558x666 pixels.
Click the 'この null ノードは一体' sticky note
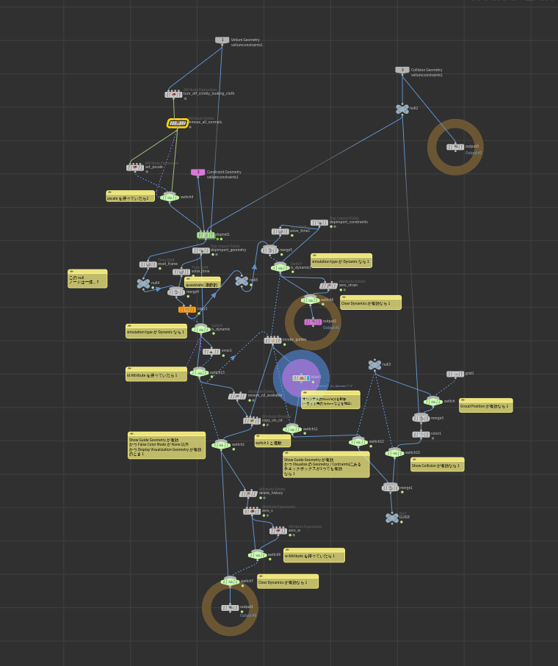click(x=87, y=279)
